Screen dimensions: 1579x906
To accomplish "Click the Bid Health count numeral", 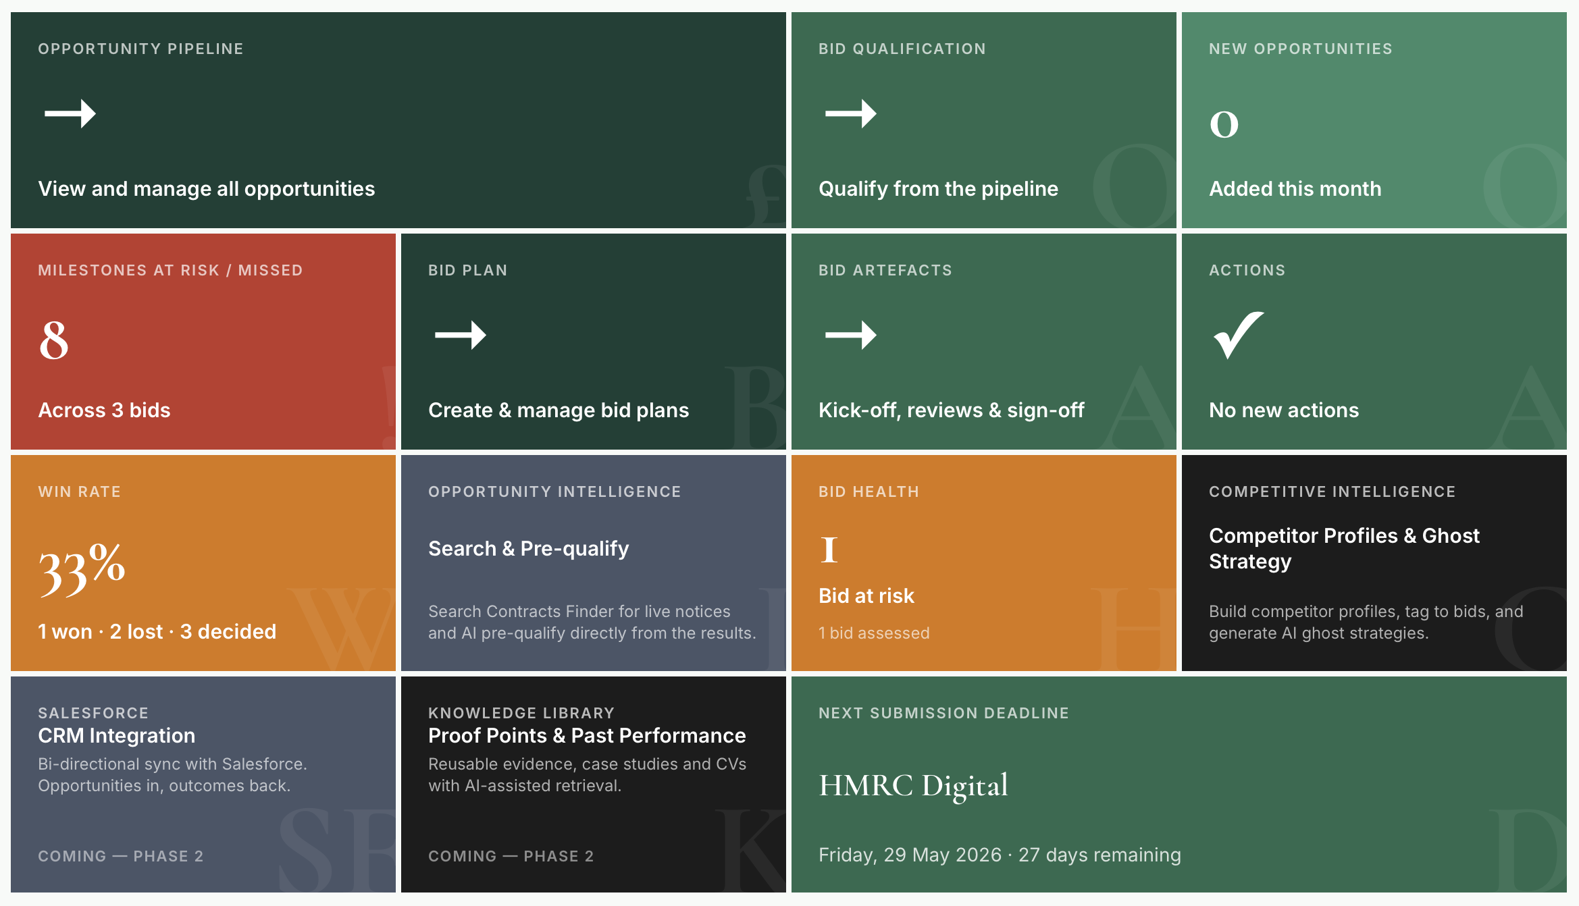I will tap(829, 550).
